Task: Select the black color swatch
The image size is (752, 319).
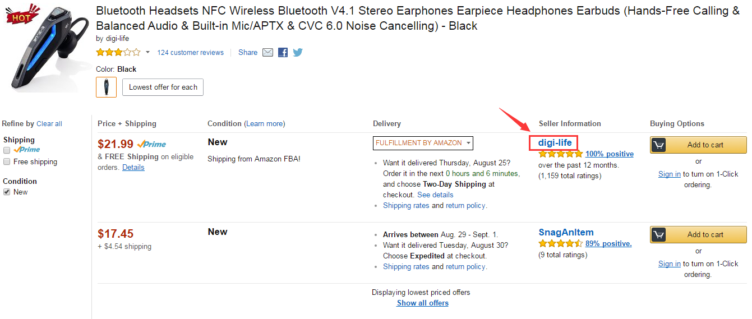Action: pos(107,87)
